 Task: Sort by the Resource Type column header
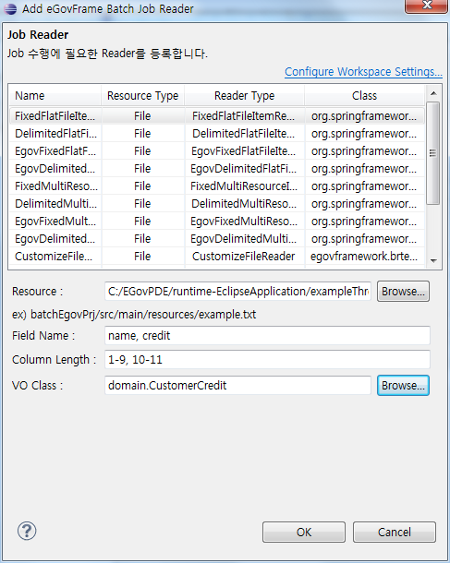pyautogui.click(x=142, y=96)
